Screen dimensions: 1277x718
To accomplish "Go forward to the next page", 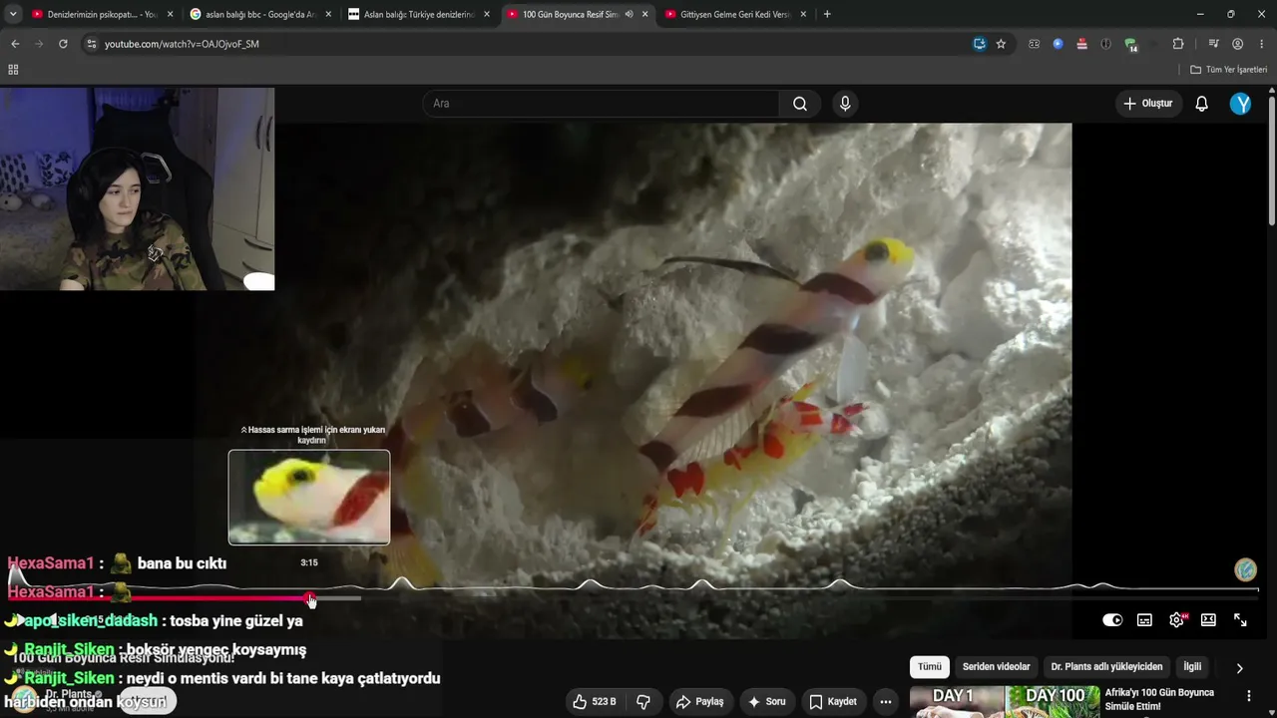I will pyautogui.click(x=39, y=44).
